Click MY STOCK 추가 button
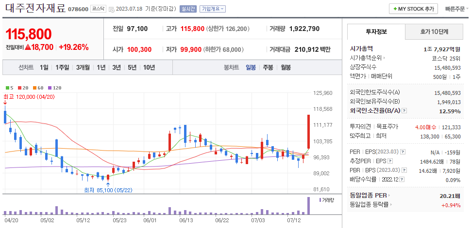The height and width of the screenshot is (228, 471). 413,9
